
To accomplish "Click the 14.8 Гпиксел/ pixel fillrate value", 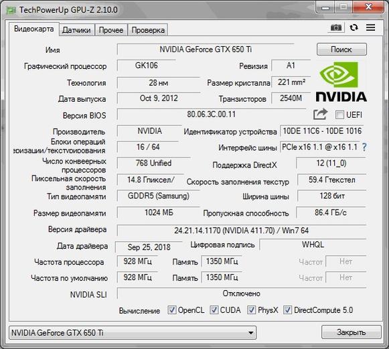I will 151,180.
